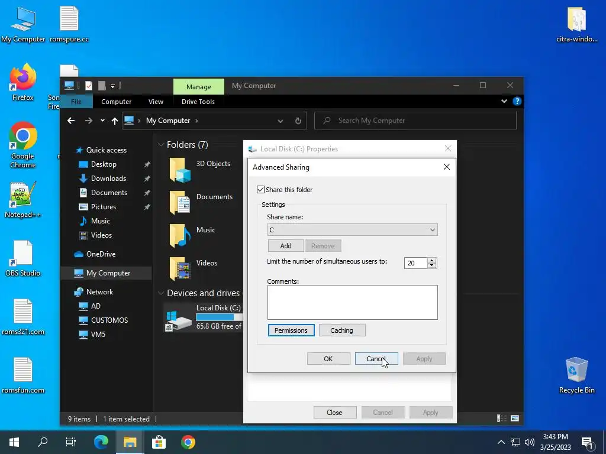Launch Firefox from the desktop
The height and width of the screenshot is (454, 606).
tap(23, 82)
